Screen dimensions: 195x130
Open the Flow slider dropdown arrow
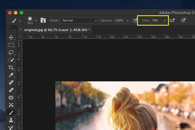coord(165,21)
